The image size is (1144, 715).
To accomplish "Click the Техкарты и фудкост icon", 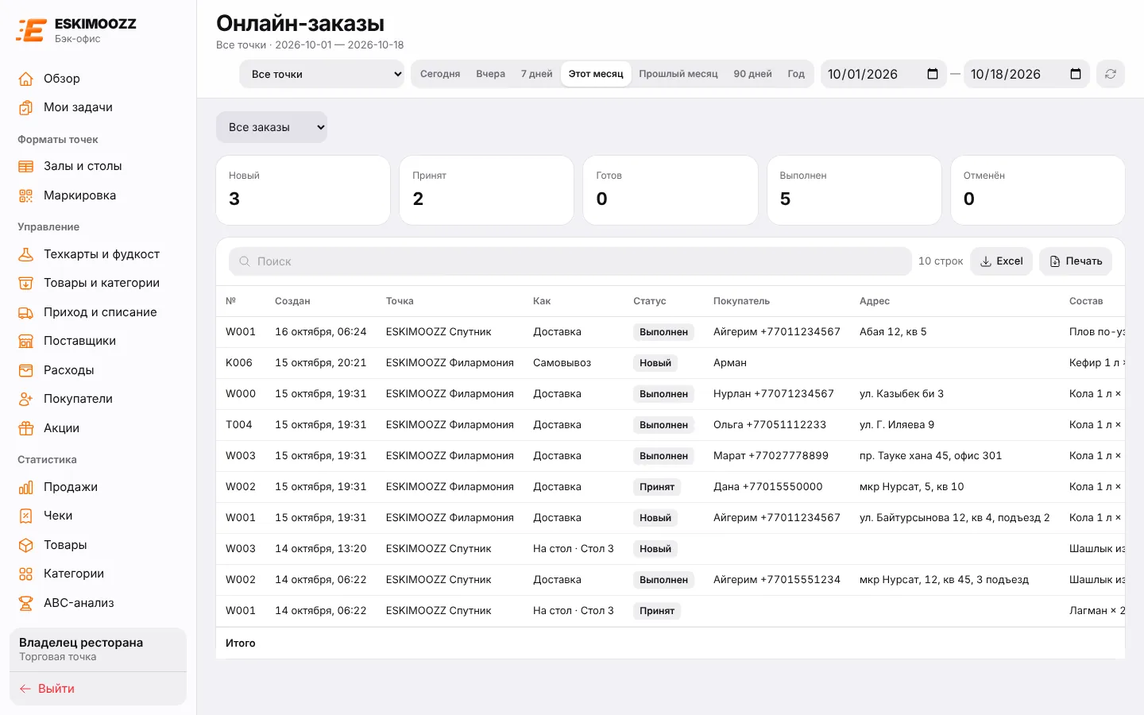I will 26,254.
